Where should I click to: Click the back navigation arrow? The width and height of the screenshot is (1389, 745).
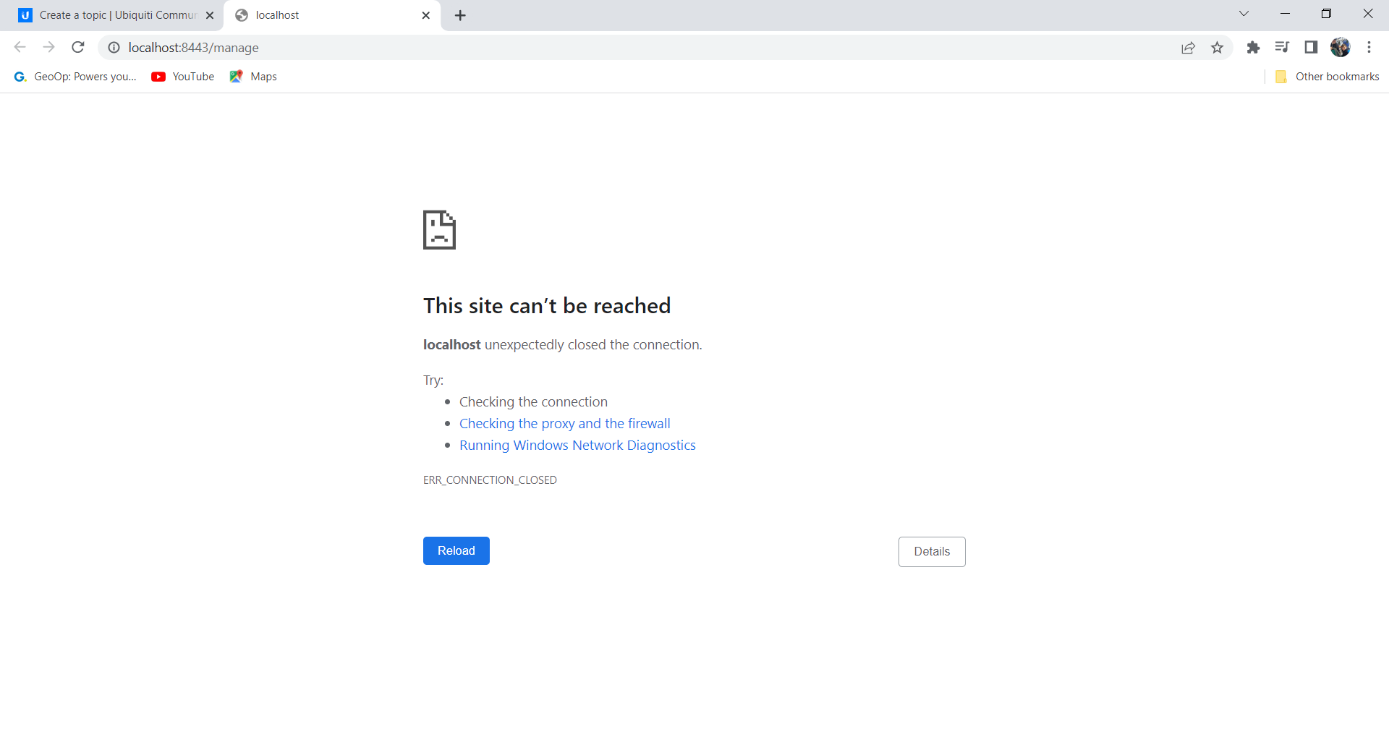[x=20, y=48]
